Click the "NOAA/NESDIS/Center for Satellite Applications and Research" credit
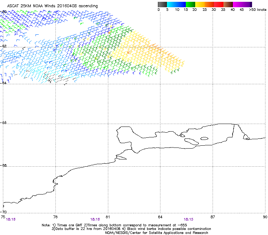The width and height of the screenshot is (268, 235). 156,233
